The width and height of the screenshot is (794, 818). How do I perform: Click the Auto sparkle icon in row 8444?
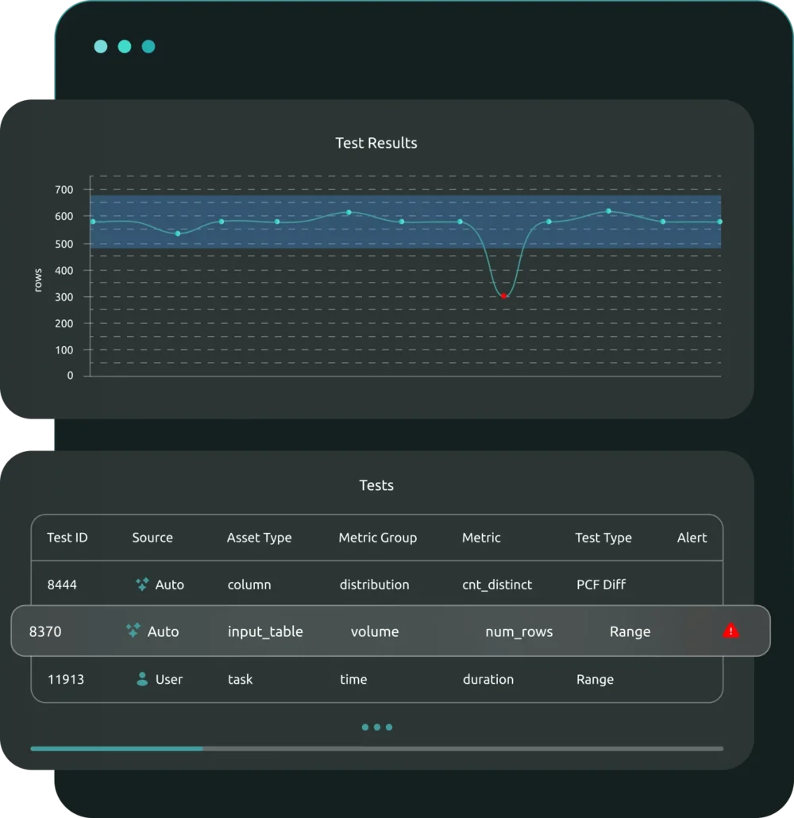(x=142, y=585)
